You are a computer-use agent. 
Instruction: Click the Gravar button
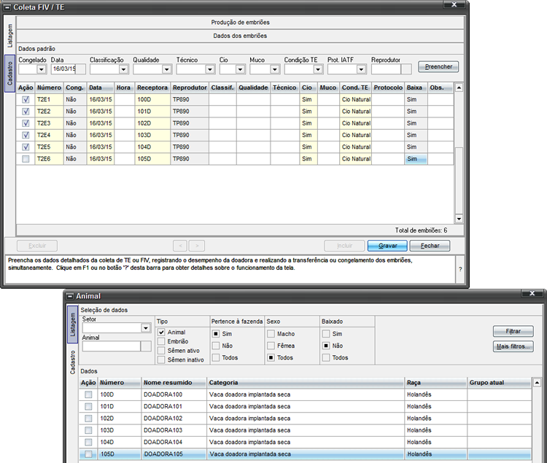[387, 246]
